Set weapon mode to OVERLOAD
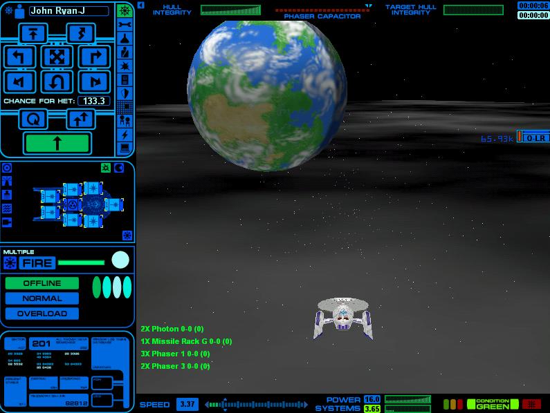Viewport: 550px width, 413px height. coord(42,314)
